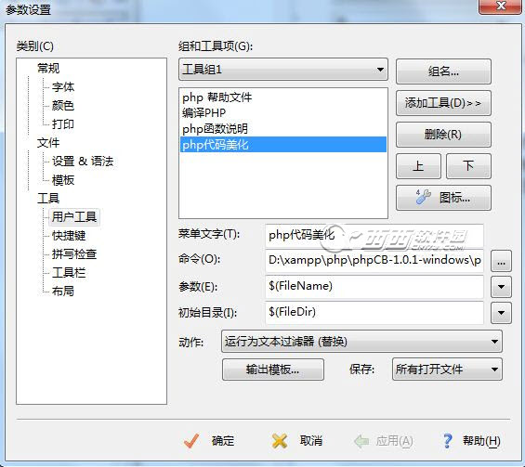Click the red checkmark 确定 button
The height and width of the screenshot is (467, 525).
pyautogui.click(x=209, y=441)
